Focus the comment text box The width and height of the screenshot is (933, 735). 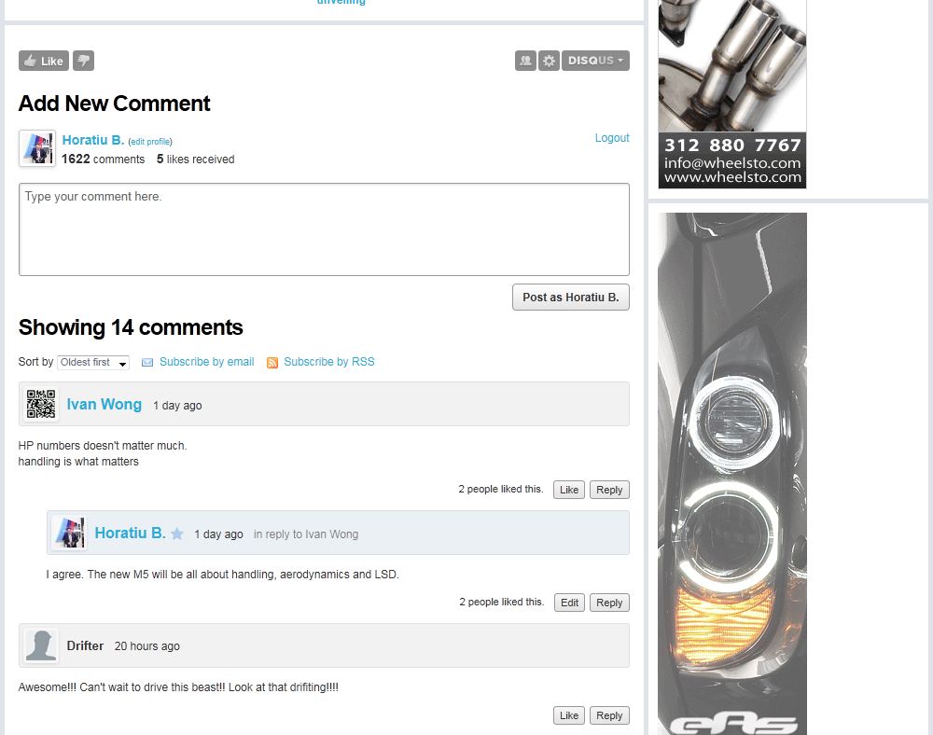325,229
